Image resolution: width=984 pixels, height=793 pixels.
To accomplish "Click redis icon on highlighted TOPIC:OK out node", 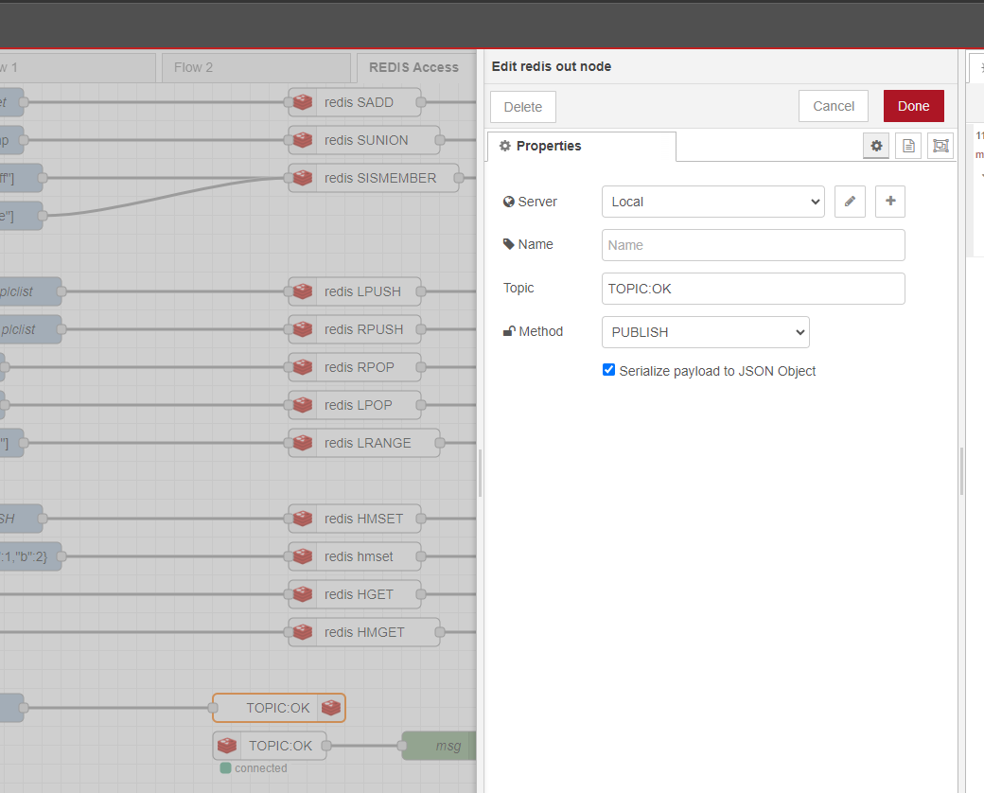I will [x=331, y=708].
